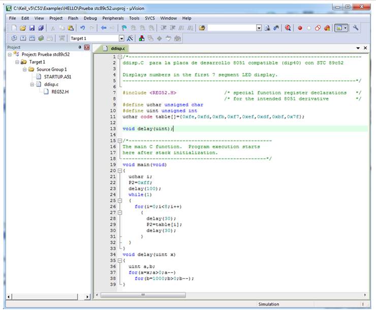Screen dimensions: 376x311
Task: Select the REG52.H header file
Action: 60,92
